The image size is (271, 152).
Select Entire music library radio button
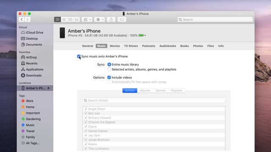(x=109, y=65)
